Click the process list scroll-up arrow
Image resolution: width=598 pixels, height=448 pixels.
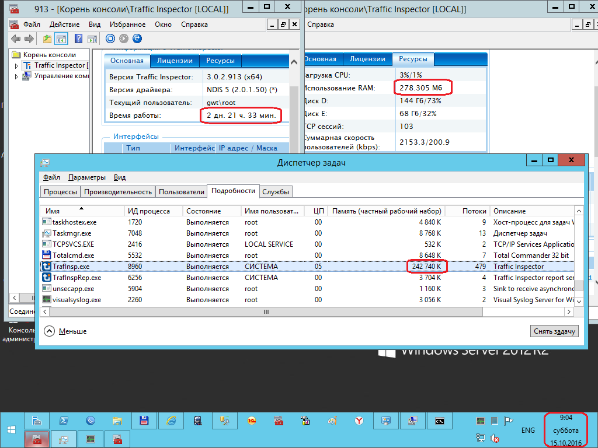pos(579,211)
